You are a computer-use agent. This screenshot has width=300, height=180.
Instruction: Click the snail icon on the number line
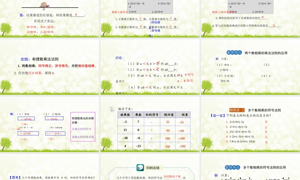pyautogui.click(x=45, y=5)
